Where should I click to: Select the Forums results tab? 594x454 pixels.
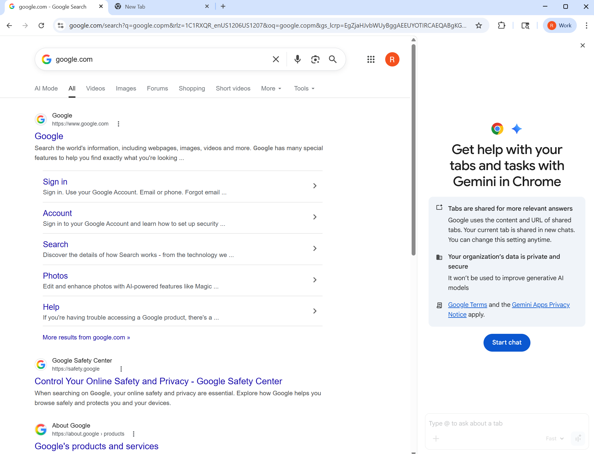157,88
